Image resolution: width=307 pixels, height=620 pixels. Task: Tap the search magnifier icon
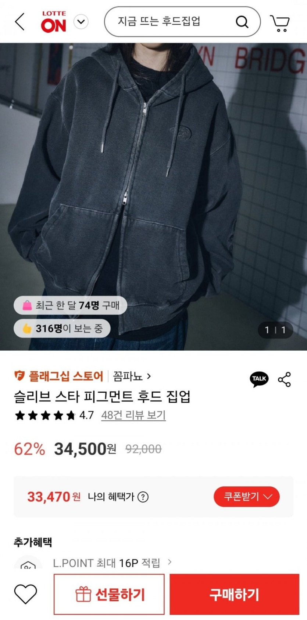click(x=242, y=22)
